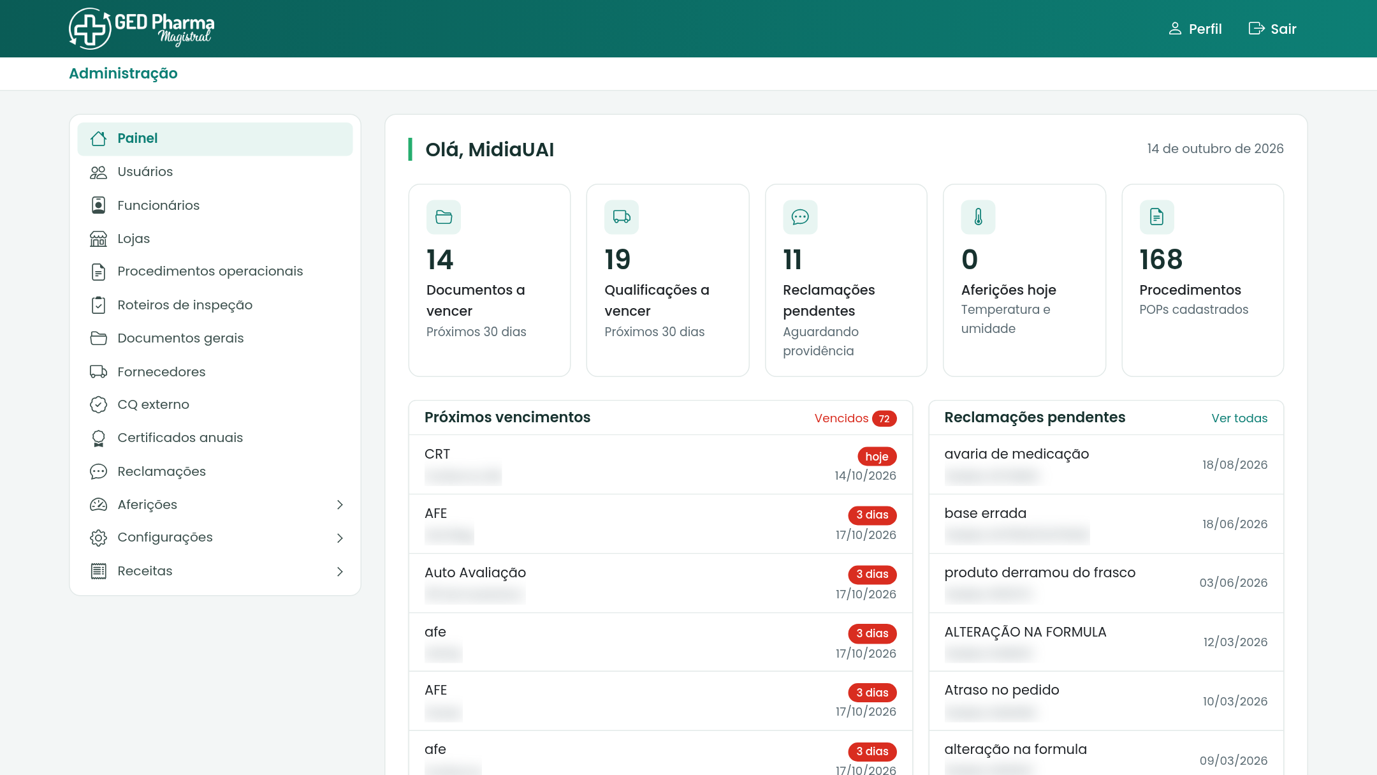Click the Vencidos 72 badge
The width and height of the screenshot is (1377, 775).
pyautogui.click(x=856, y=418)
